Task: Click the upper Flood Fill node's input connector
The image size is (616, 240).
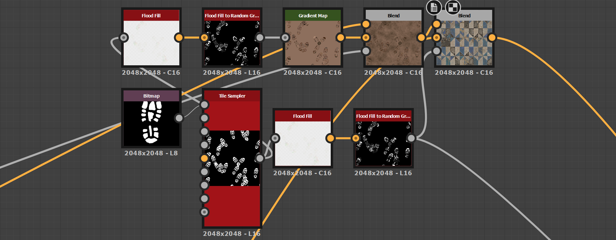Action: (x=124, y=38)
